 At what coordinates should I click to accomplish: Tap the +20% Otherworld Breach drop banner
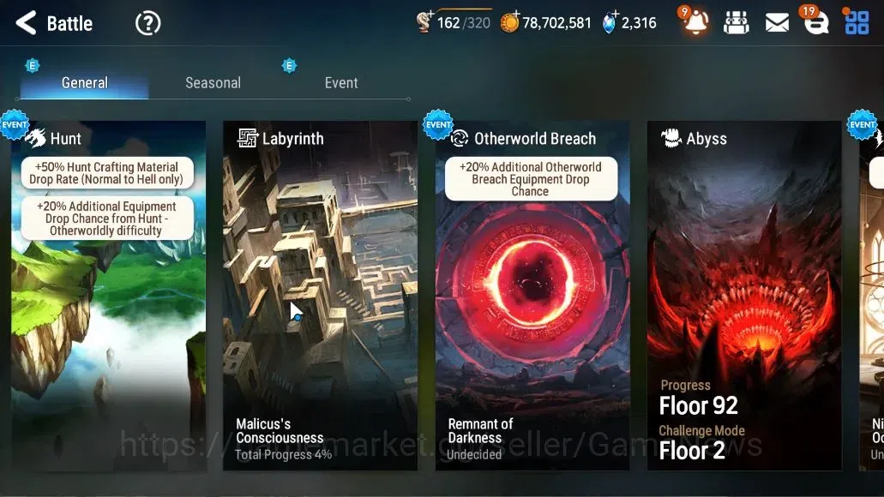coord(531,179)
